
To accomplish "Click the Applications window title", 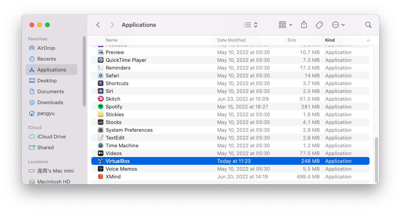I will [139, 25].
